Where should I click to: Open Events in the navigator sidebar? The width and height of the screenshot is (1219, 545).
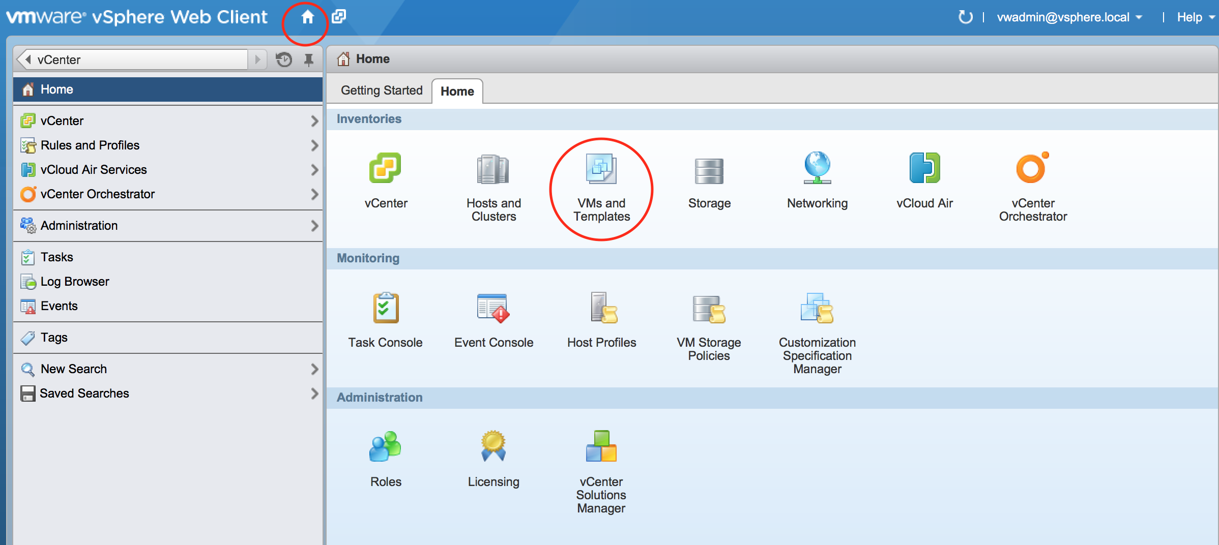point(168,306)
